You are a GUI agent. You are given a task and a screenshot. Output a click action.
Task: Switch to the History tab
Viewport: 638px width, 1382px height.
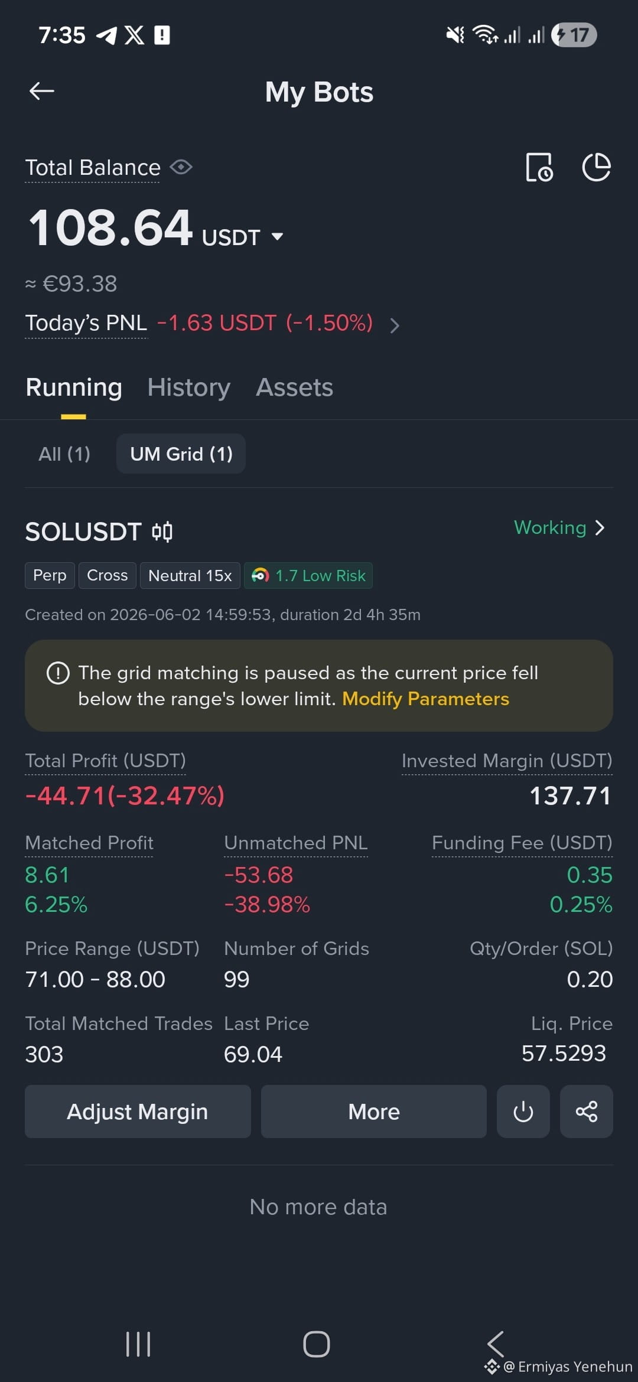pyautogui.click(x=189, y=387)
